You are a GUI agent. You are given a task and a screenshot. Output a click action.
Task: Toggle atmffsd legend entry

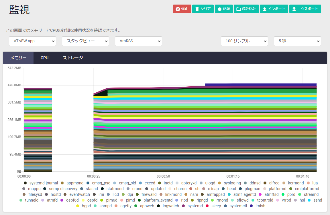click(268, 194)
